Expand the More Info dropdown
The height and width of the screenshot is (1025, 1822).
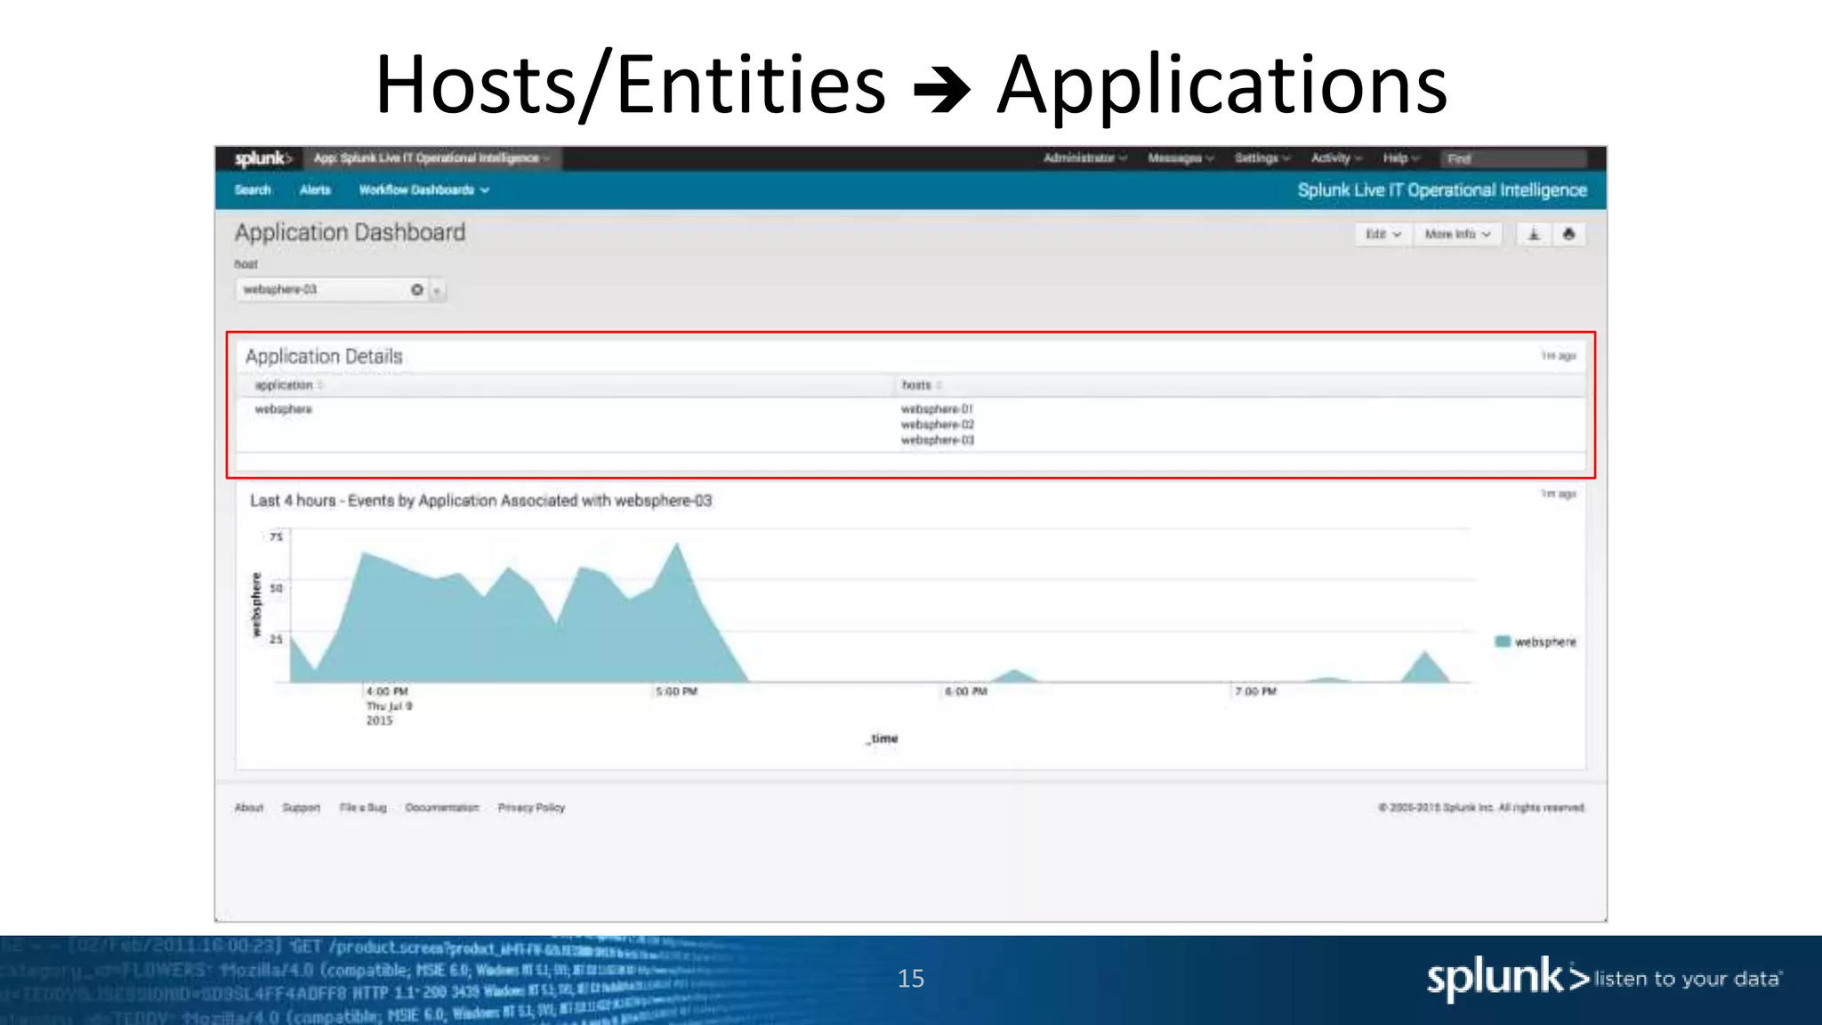pos(1456,234)
